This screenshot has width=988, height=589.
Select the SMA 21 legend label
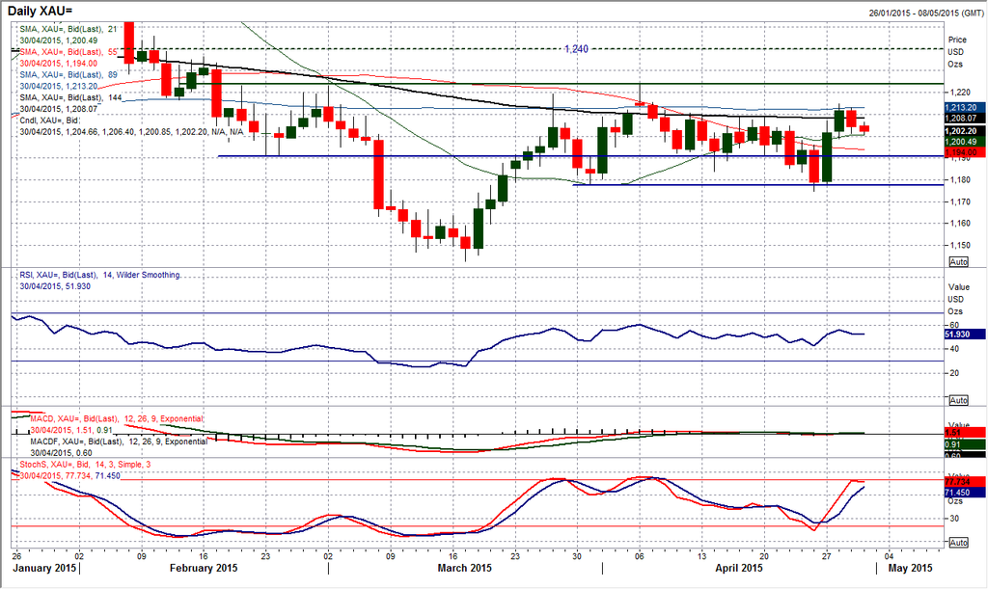tap(69, 29)
